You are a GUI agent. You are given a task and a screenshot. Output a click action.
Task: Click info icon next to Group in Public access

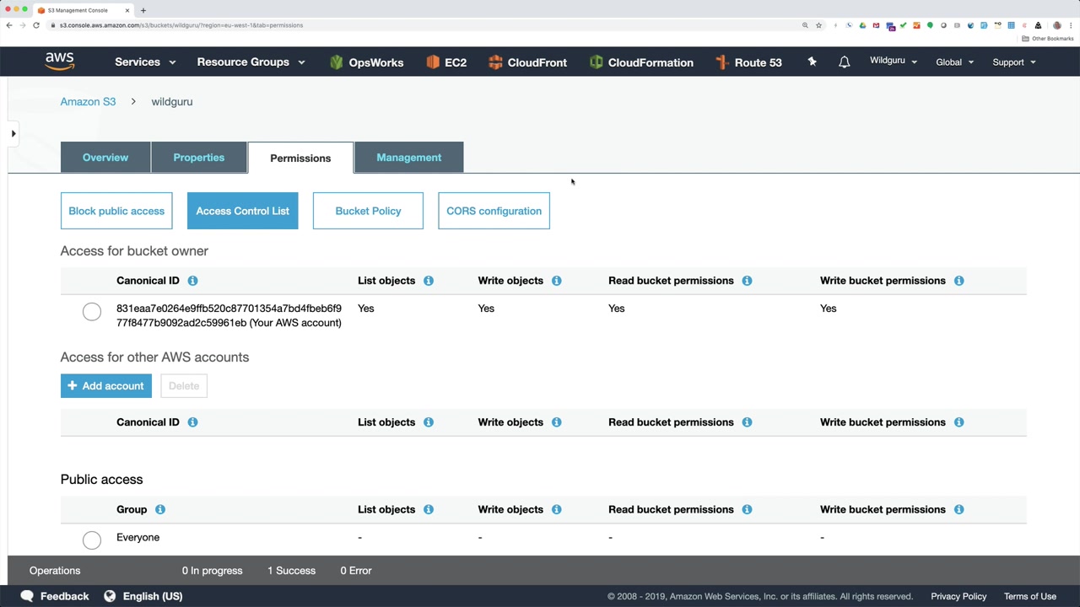[159, 509]
